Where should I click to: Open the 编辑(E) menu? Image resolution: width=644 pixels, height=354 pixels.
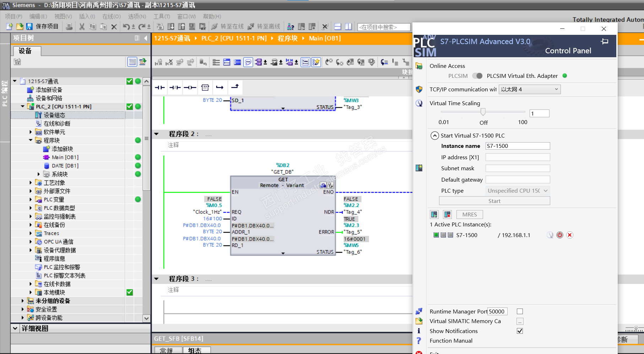(x=38, y=16)
